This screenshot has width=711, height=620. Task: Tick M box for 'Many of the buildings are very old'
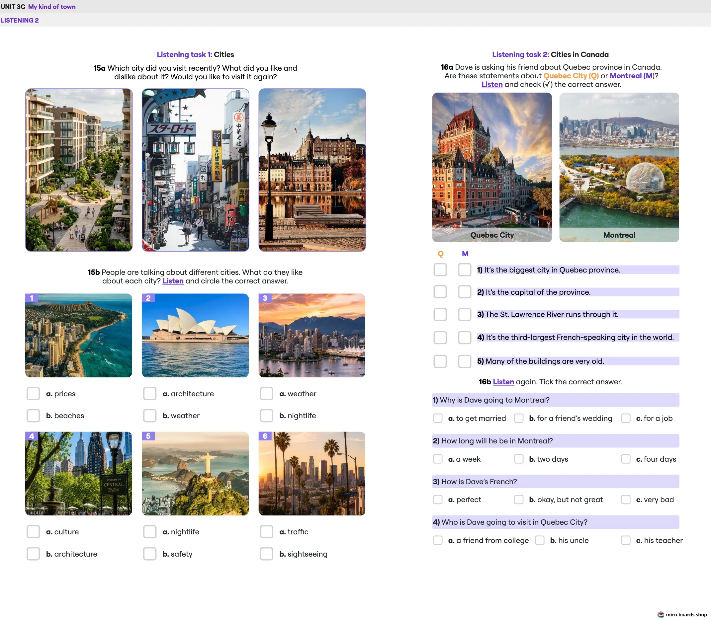(465, 361)
